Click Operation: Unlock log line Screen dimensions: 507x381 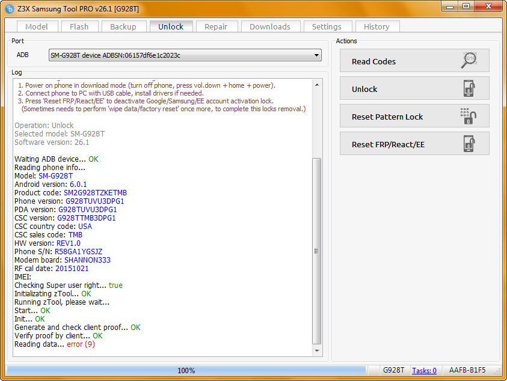(x=44, y=126)
